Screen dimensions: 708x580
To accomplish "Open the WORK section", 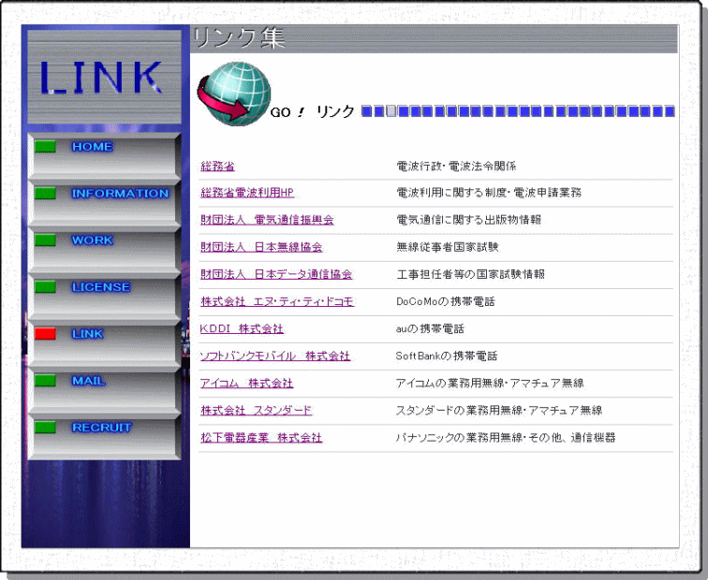I will pos(104,250).
